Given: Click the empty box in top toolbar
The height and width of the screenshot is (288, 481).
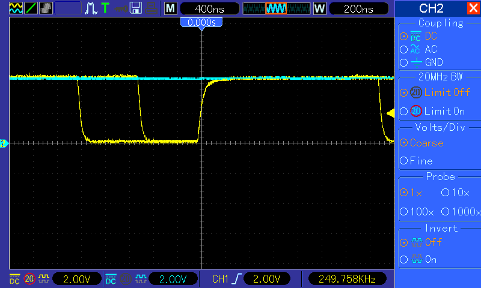Looking at the screenshot, I should (68, 8).
